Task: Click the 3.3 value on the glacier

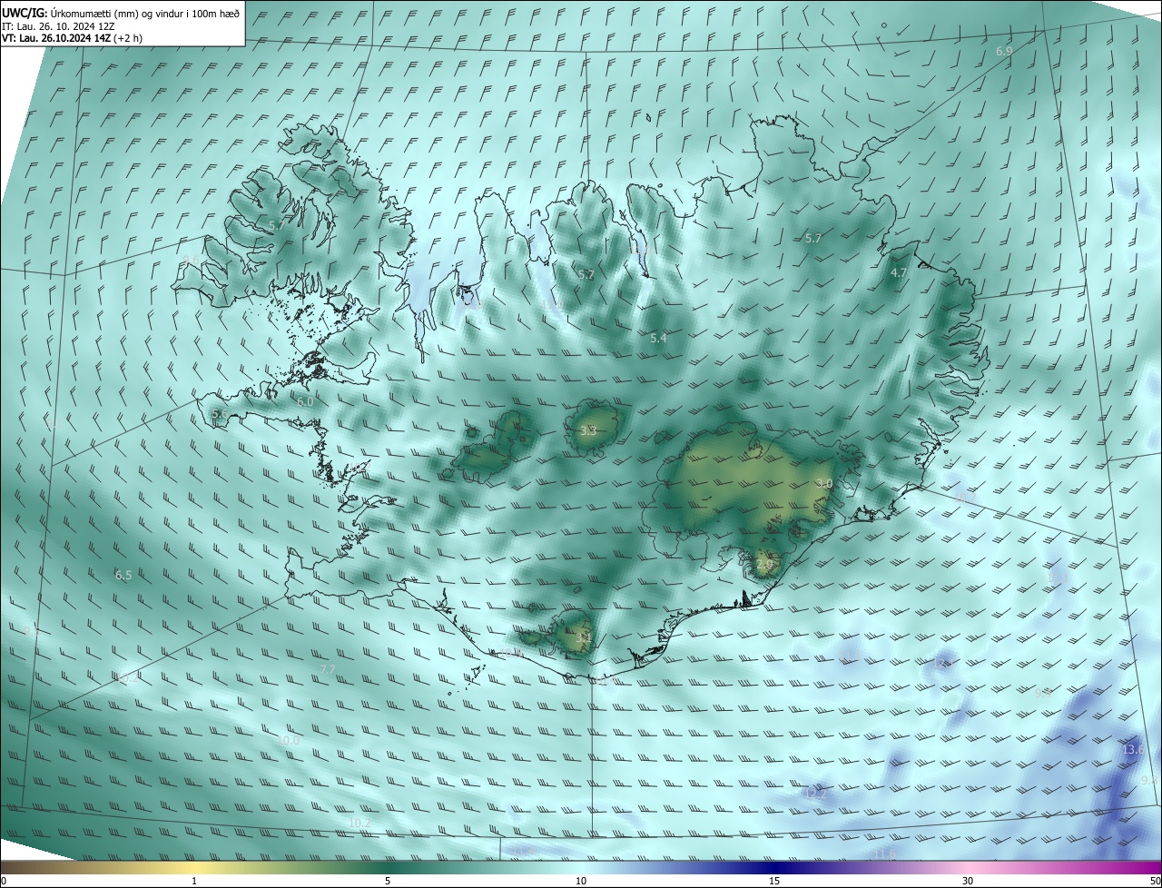Action: [587, 430]
